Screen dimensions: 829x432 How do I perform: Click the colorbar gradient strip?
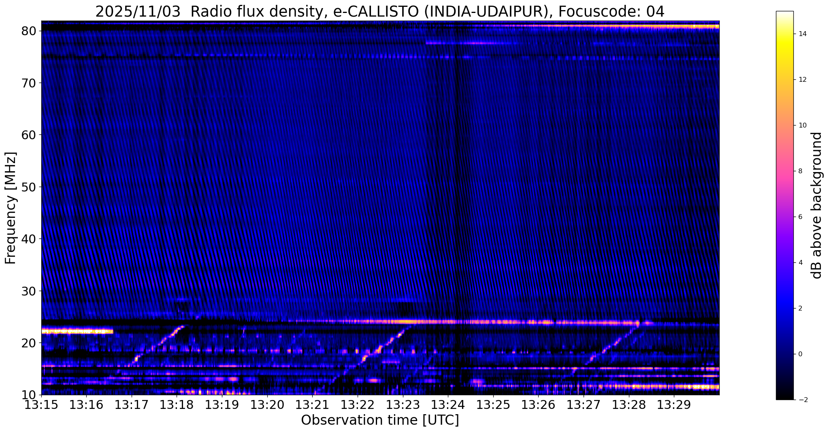pyautogui.click(x=784, y=205)
